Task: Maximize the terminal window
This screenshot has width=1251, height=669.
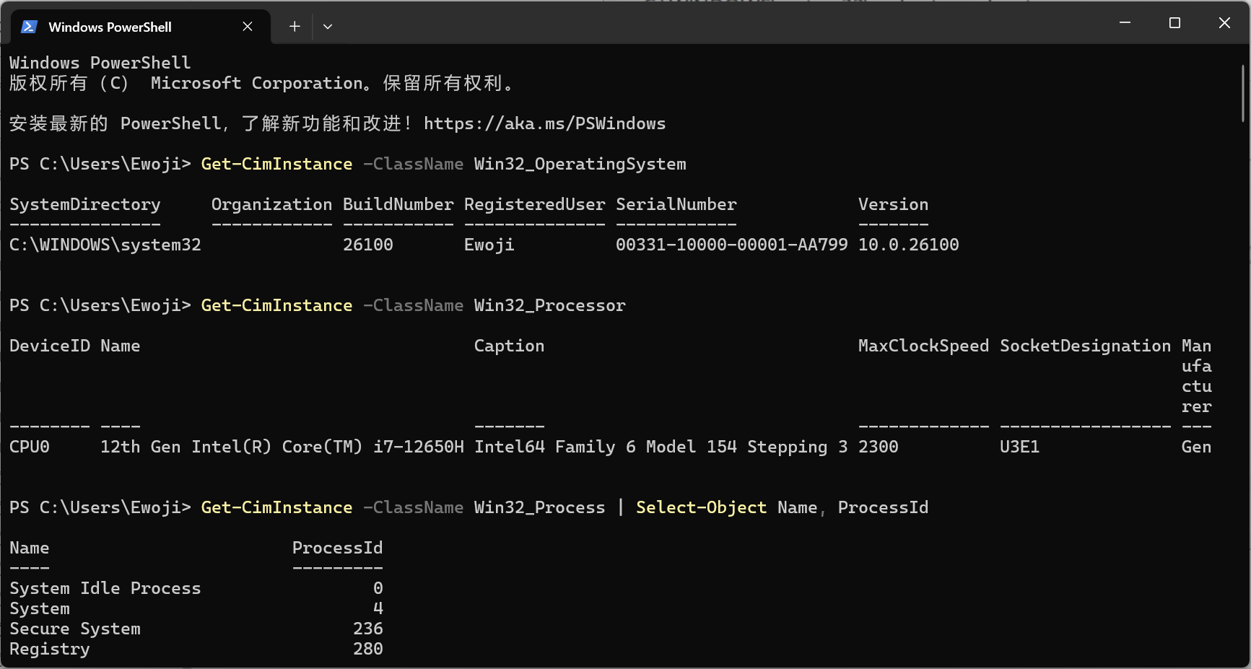Action: 1174,23
